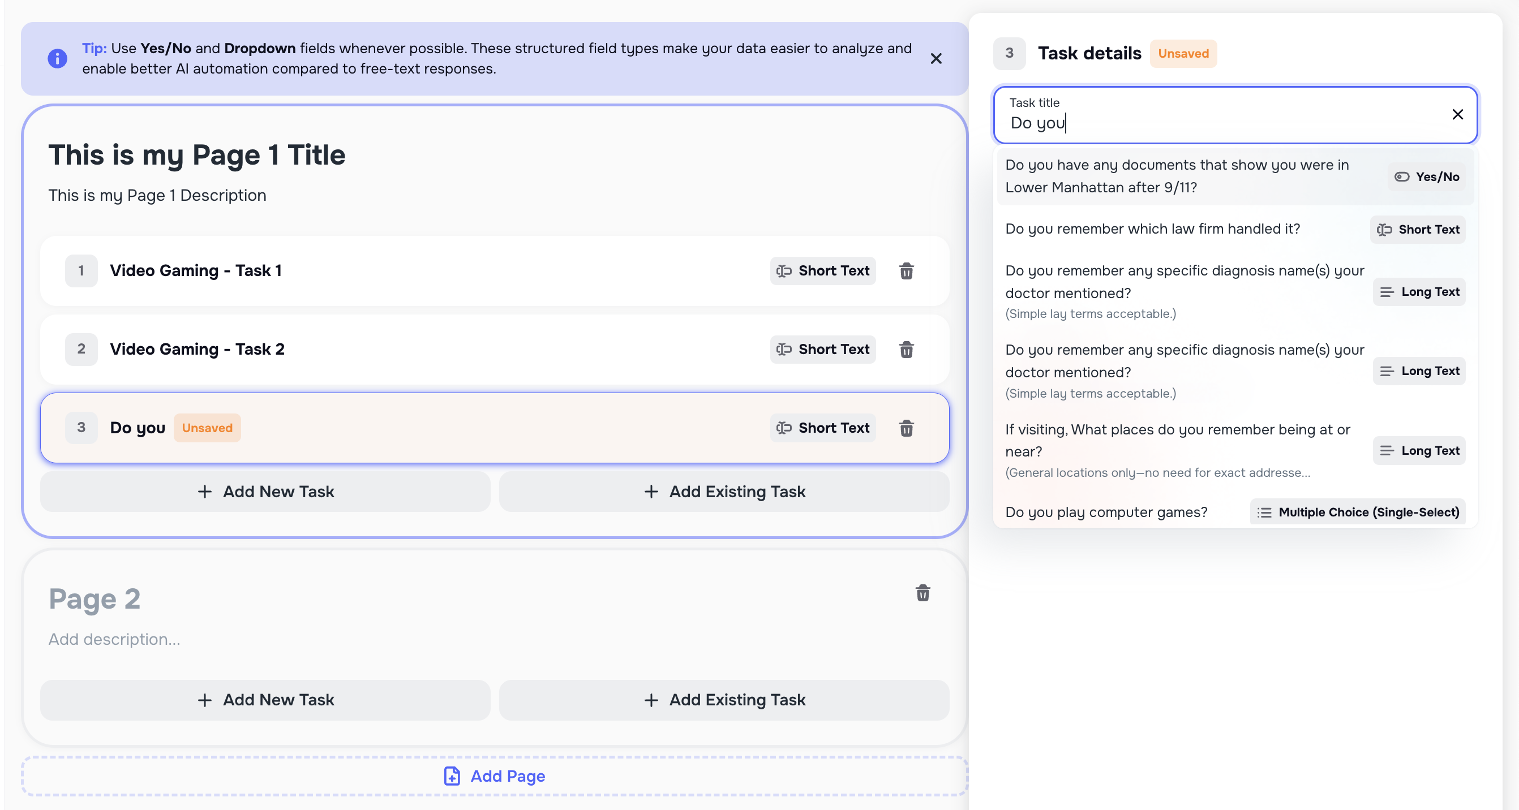Image resolution: width=1519 pixels, height=810 pixels.
Task: Dismiss the Yes/No Dropdown tip banner
Action: (937, 58)
